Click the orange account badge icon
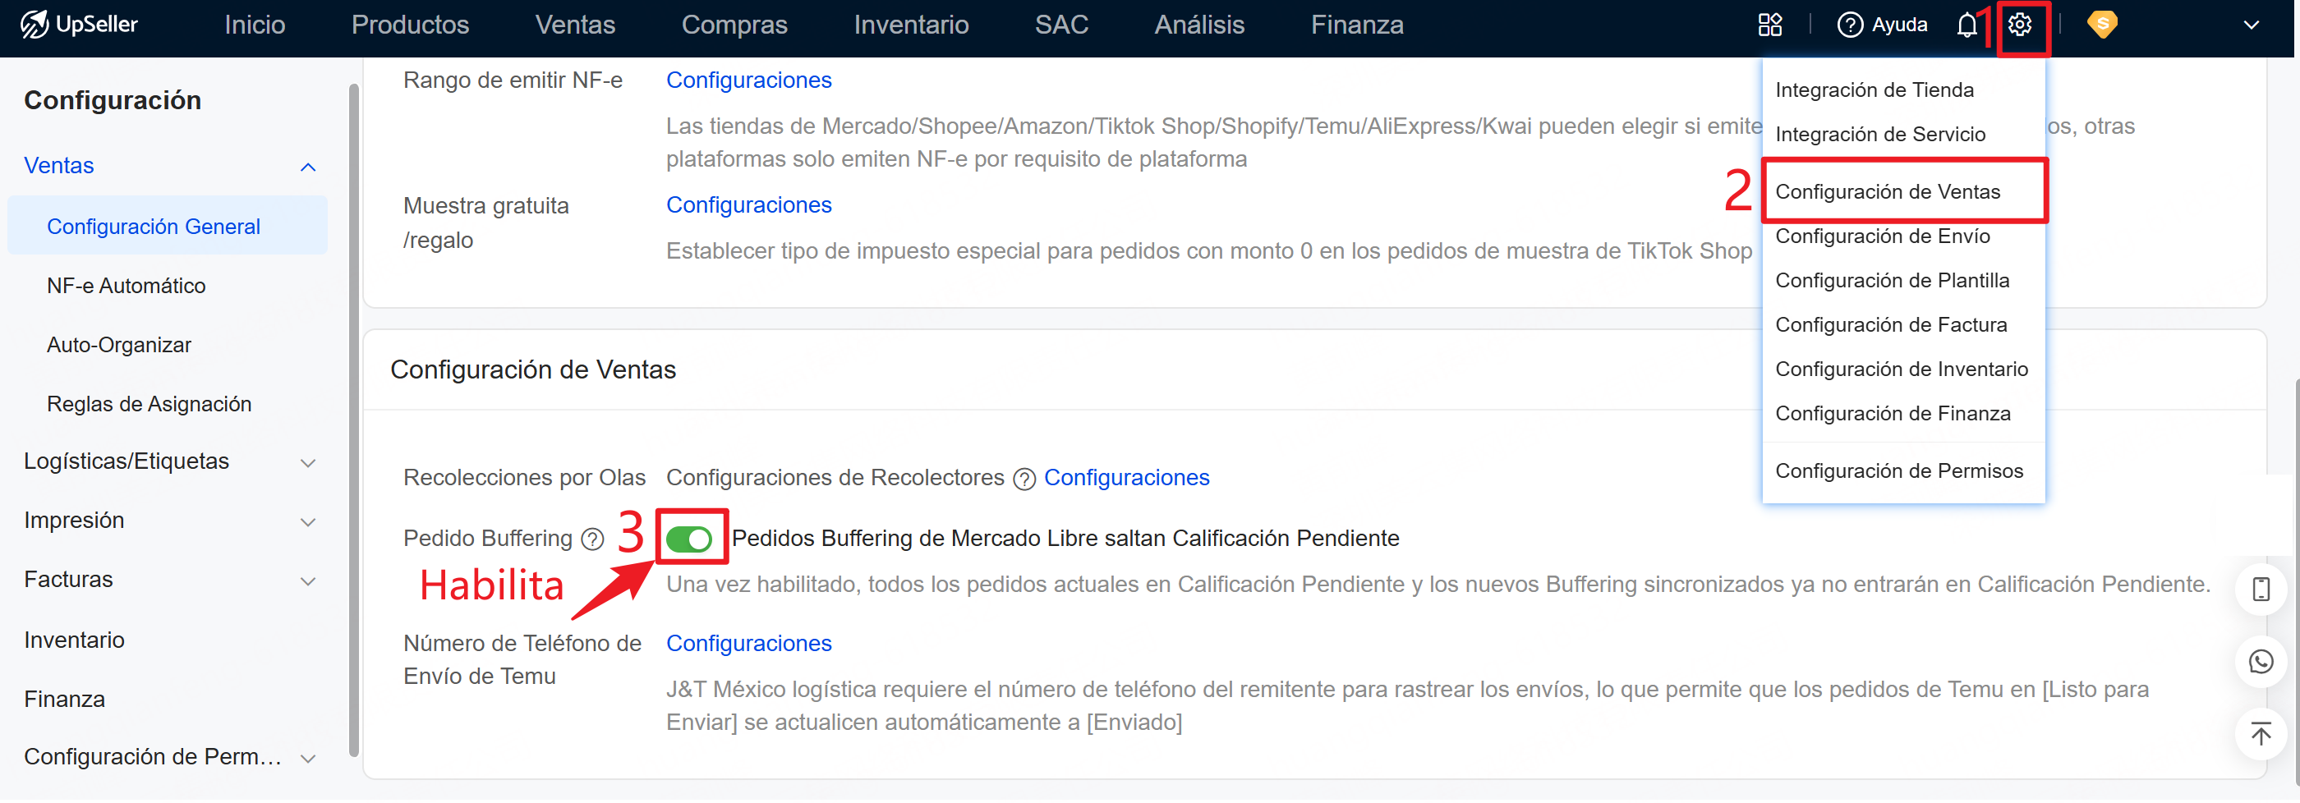 point(2102,24)
